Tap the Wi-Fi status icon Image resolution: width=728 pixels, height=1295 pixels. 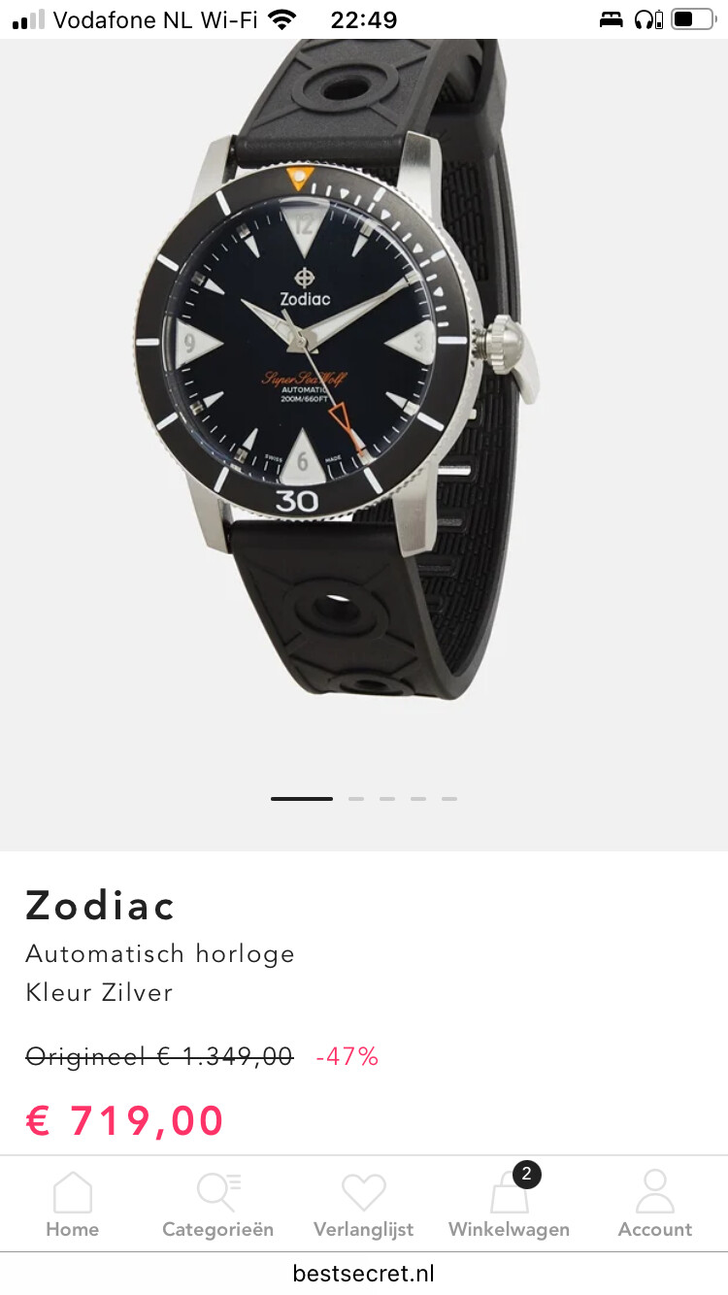click(282, 19)
